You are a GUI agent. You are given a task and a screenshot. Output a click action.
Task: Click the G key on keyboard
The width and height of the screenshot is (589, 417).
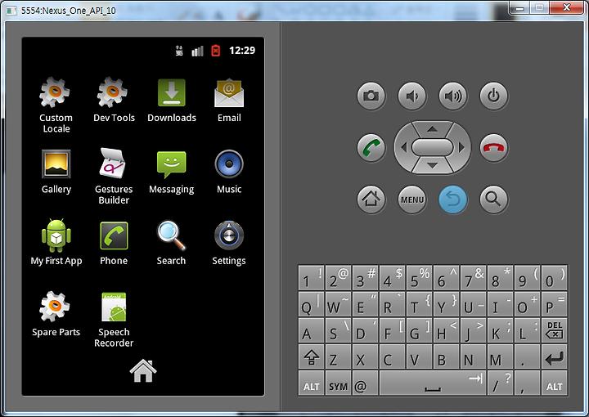(x=420, y=330)
